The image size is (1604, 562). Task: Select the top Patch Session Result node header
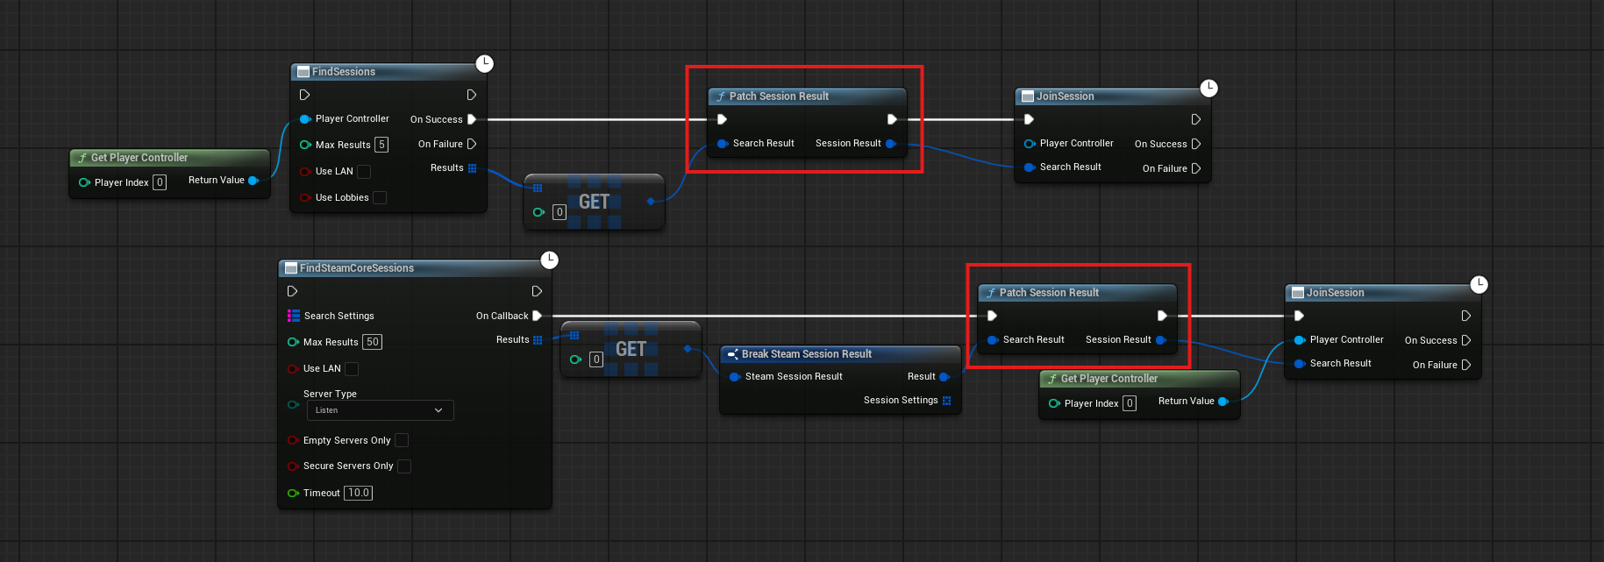[x=779, y=96]
